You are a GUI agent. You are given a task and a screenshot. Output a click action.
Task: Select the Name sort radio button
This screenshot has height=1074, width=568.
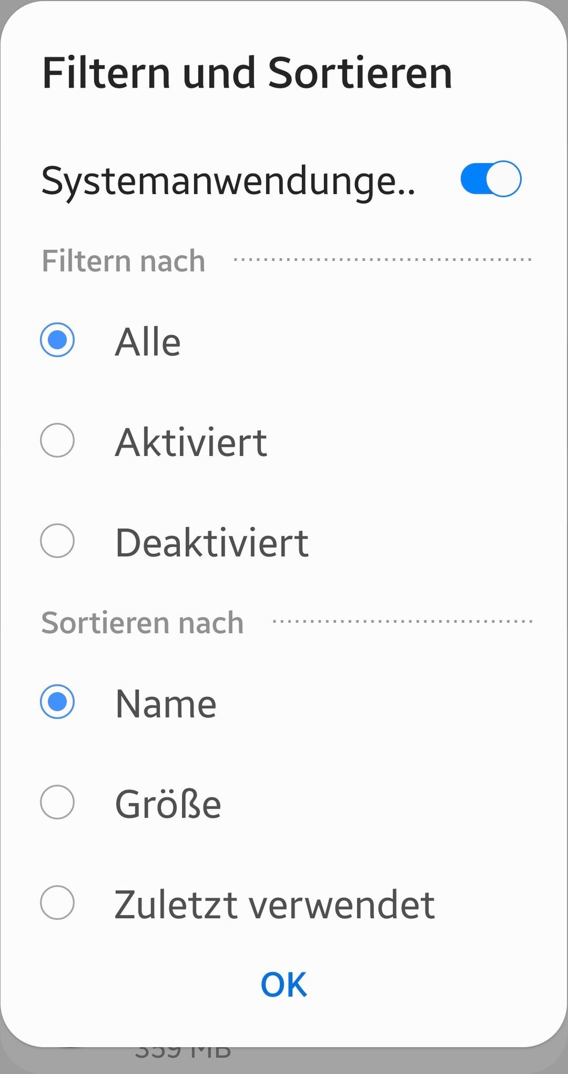(x=57, y=701)
